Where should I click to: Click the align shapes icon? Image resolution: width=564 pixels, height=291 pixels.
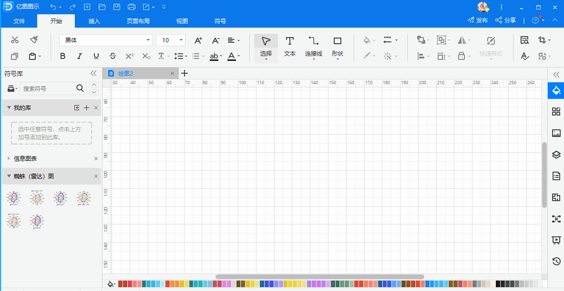[421, 56]
